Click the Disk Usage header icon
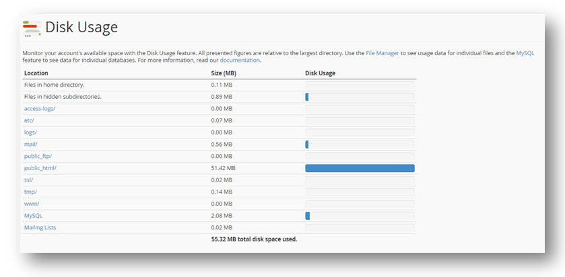The height and width of the screenshot is (277, 565). pyautogui.click(x=32, y=28)
